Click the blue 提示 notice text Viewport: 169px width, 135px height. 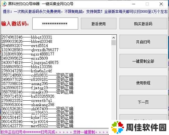pyautogui.click(x=85, y=11)
